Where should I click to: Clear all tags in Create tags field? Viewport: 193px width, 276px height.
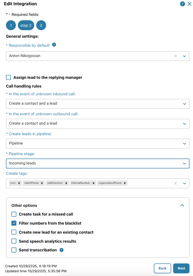tap(176, 183)
